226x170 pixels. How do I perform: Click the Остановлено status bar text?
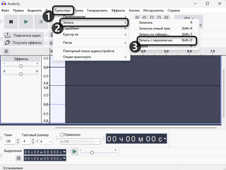pos(13,168)
